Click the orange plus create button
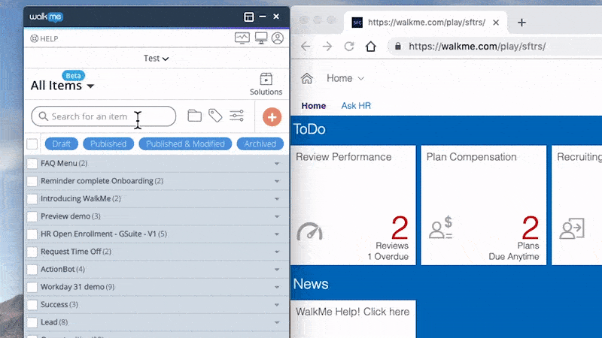The image size is (602, 338). click(272, 117)
